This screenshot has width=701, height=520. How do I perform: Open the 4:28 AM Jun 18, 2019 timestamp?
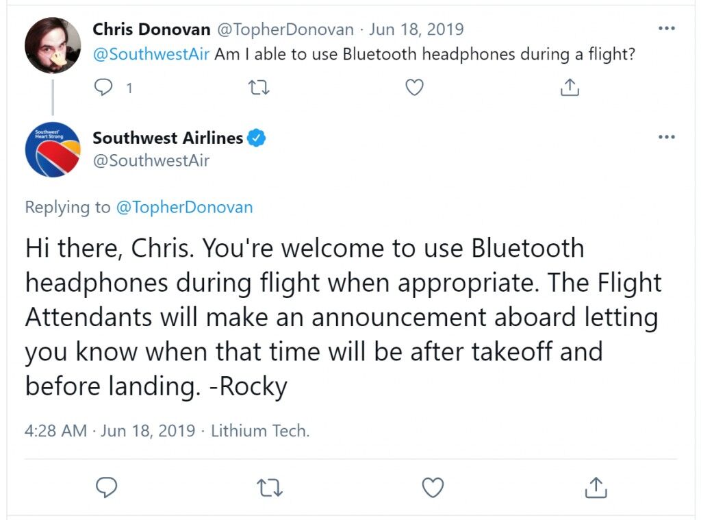point(110,430)
